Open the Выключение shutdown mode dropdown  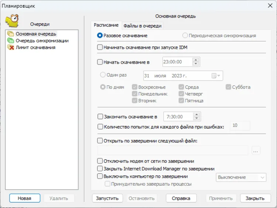coord(241,177)
